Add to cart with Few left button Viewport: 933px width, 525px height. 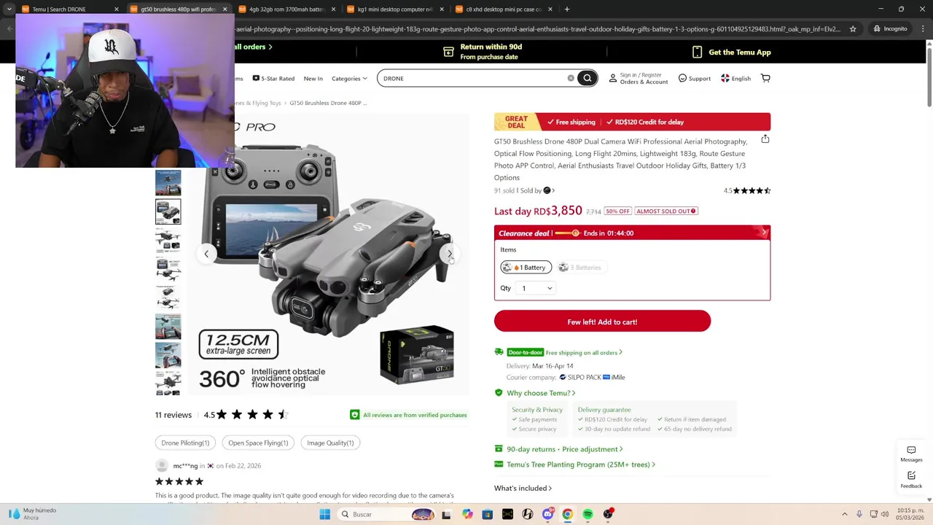point(602,322)
